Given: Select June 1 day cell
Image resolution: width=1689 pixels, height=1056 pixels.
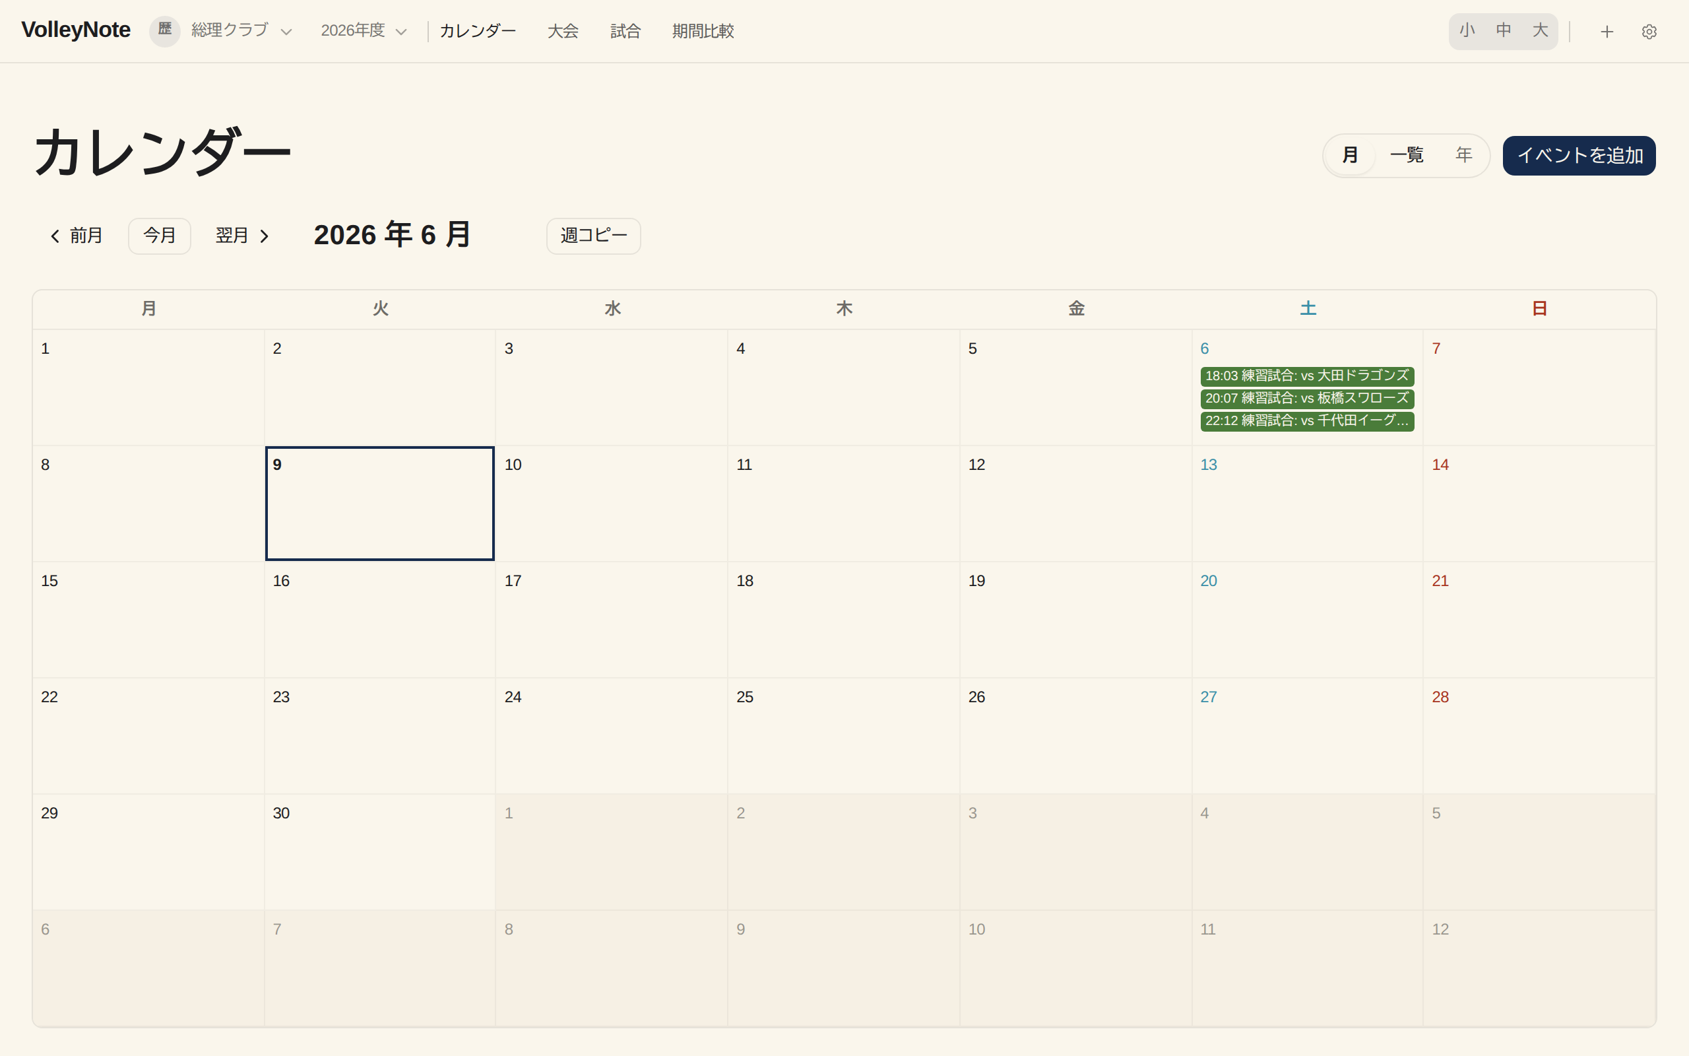Looking at the screenshot, I should (148, 387).
